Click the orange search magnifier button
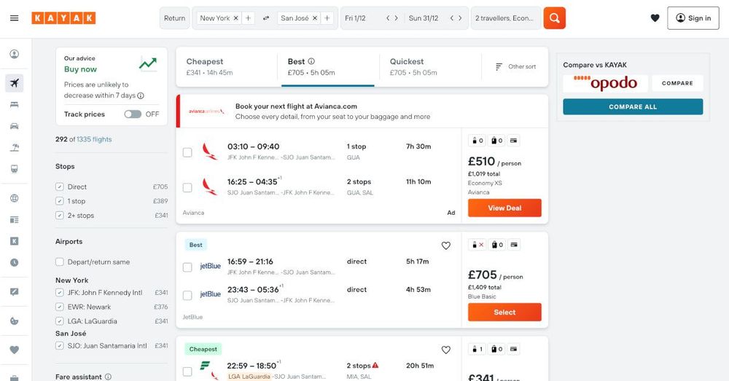729x381 pixels. pos(554,18)
